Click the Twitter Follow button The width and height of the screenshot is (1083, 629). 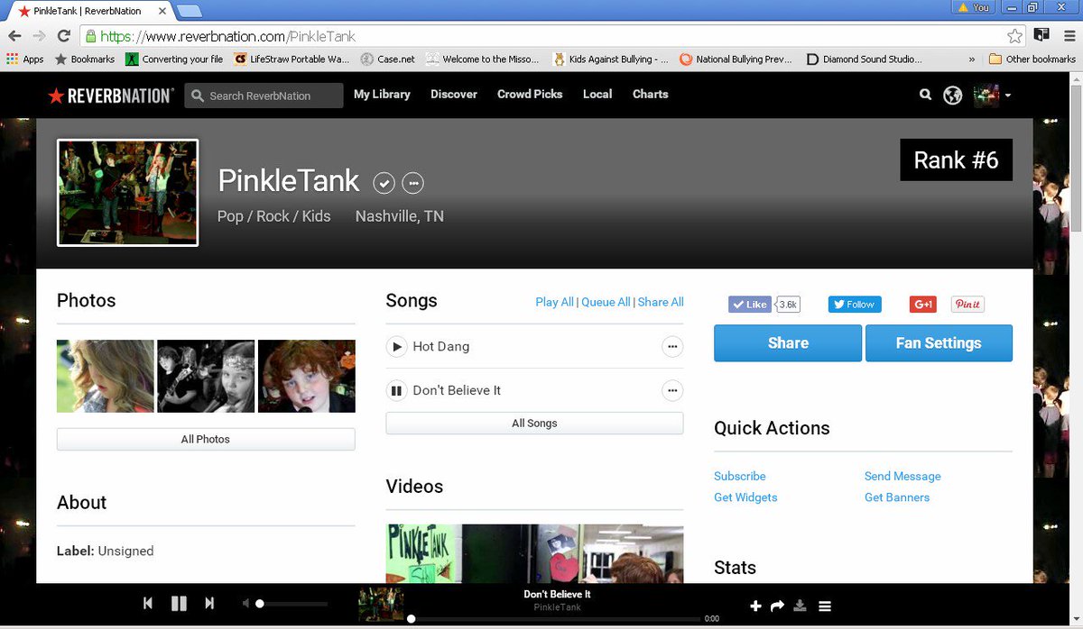(x=855, y=305)
